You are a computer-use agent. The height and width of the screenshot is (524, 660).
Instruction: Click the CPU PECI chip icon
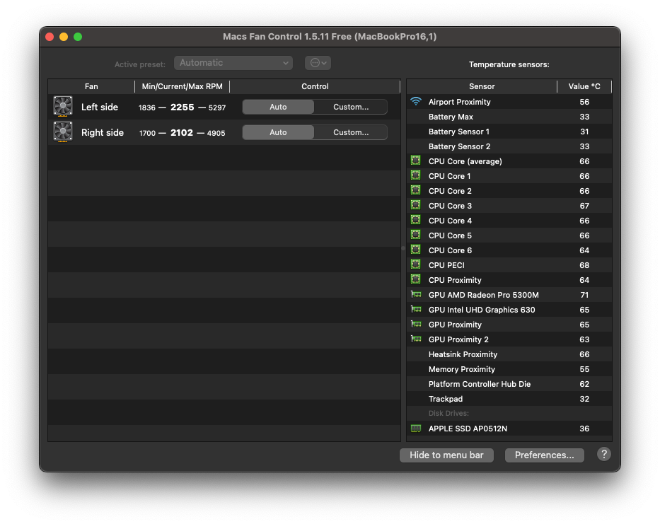click(415, 264)
